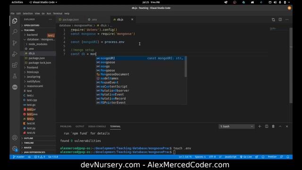Viewport: 302px width, 170px height.
Task: Expand the backend folder
Action: tap(32, 35)
